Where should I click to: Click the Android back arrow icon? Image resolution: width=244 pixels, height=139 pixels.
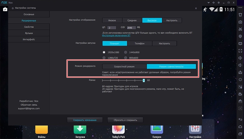(240, 119)
